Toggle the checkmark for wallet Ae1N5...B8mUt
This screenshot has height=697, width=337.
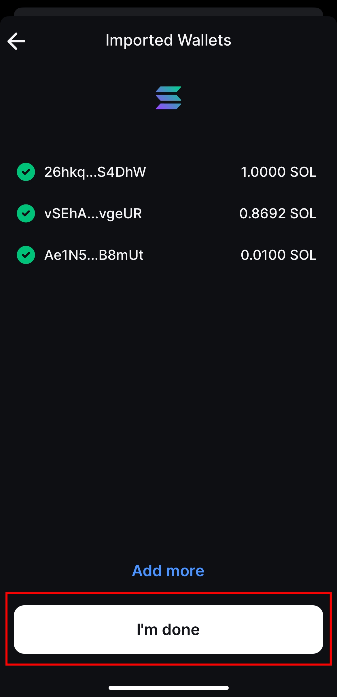click(26, 255)
